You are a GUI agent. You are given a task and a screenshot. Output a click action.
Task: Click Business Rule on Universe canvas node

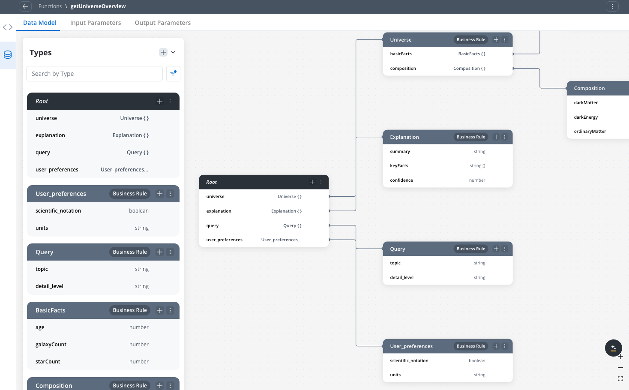471,40
